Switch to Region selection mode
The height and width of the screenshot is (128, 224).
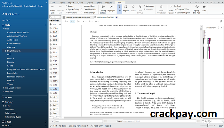[126, 9]
